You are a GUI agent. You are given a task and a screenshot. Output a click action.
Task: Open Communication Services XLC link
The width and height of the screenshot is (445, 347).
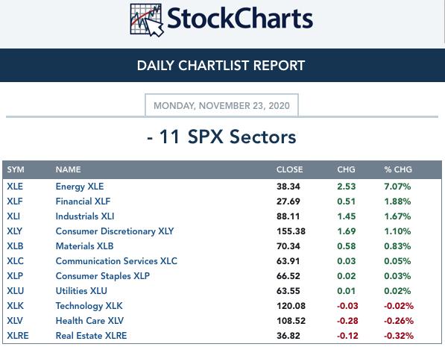click(x=116, y=261)
